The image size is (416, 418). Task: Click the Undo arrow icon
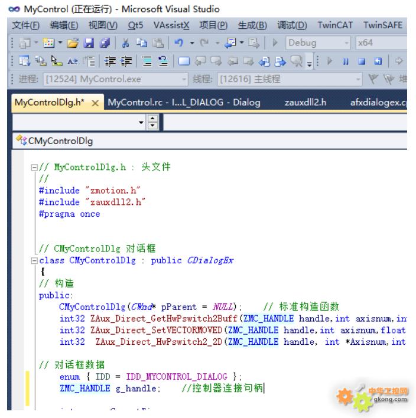point(179,43)
